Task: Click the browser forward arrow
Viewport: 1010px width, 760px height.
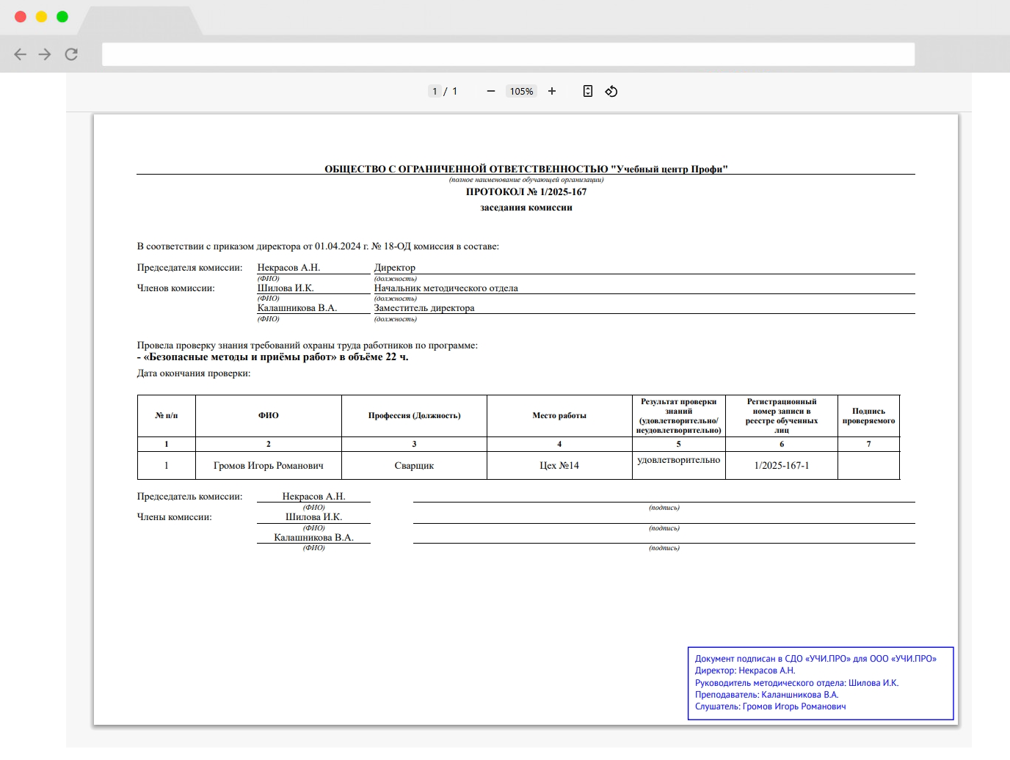Action: [x=45, y=54]
